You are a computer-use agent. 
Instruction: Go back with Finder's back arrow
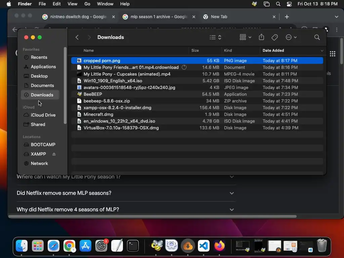77,37
